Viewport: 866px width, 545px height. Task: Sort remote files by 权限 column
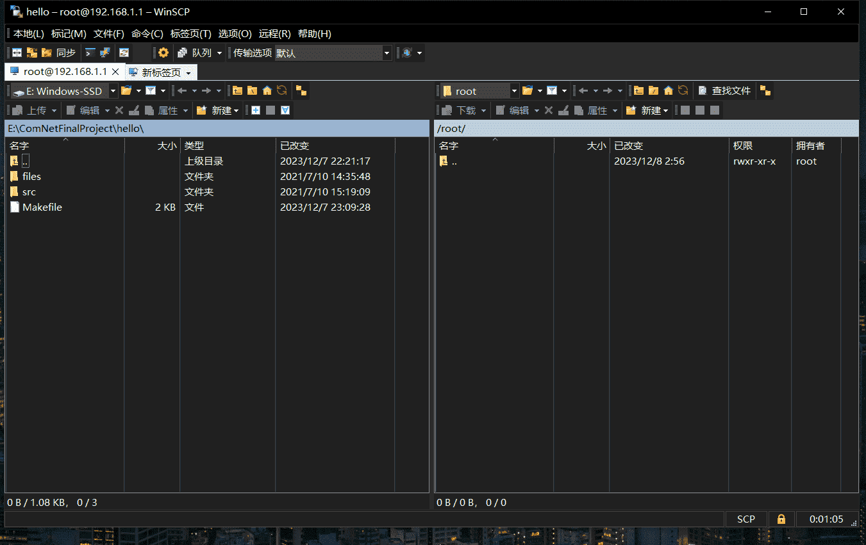760,146
